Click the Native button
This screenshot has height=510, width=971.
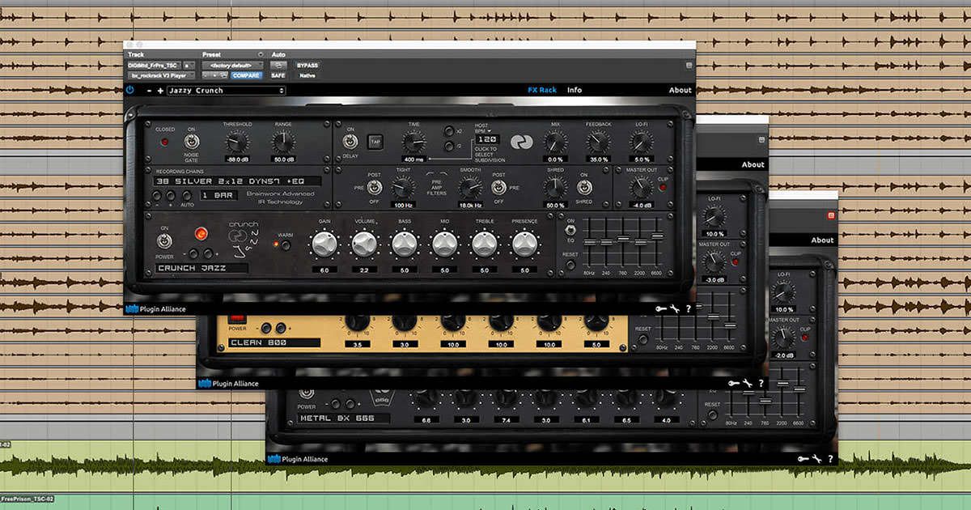pyautogui.click(x=307, y=75)
